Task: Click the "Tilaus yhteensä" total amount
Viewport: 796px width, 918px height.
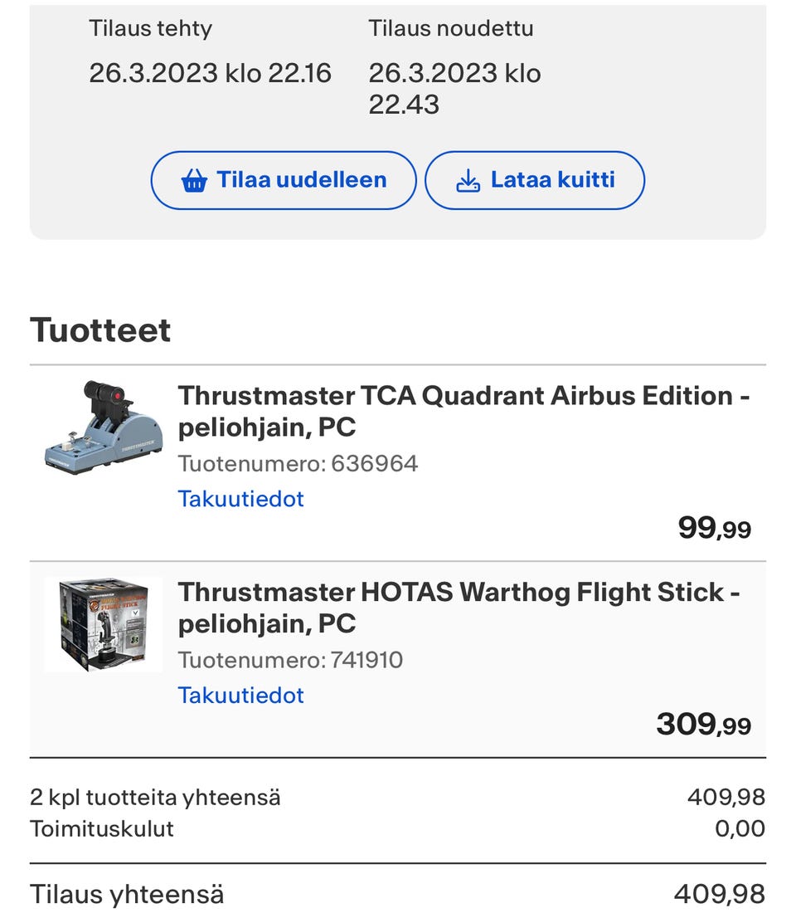Action: (x=719, y=894)
